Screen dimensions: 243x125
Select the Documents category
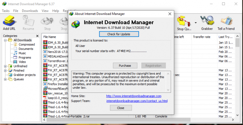[26, 49]
